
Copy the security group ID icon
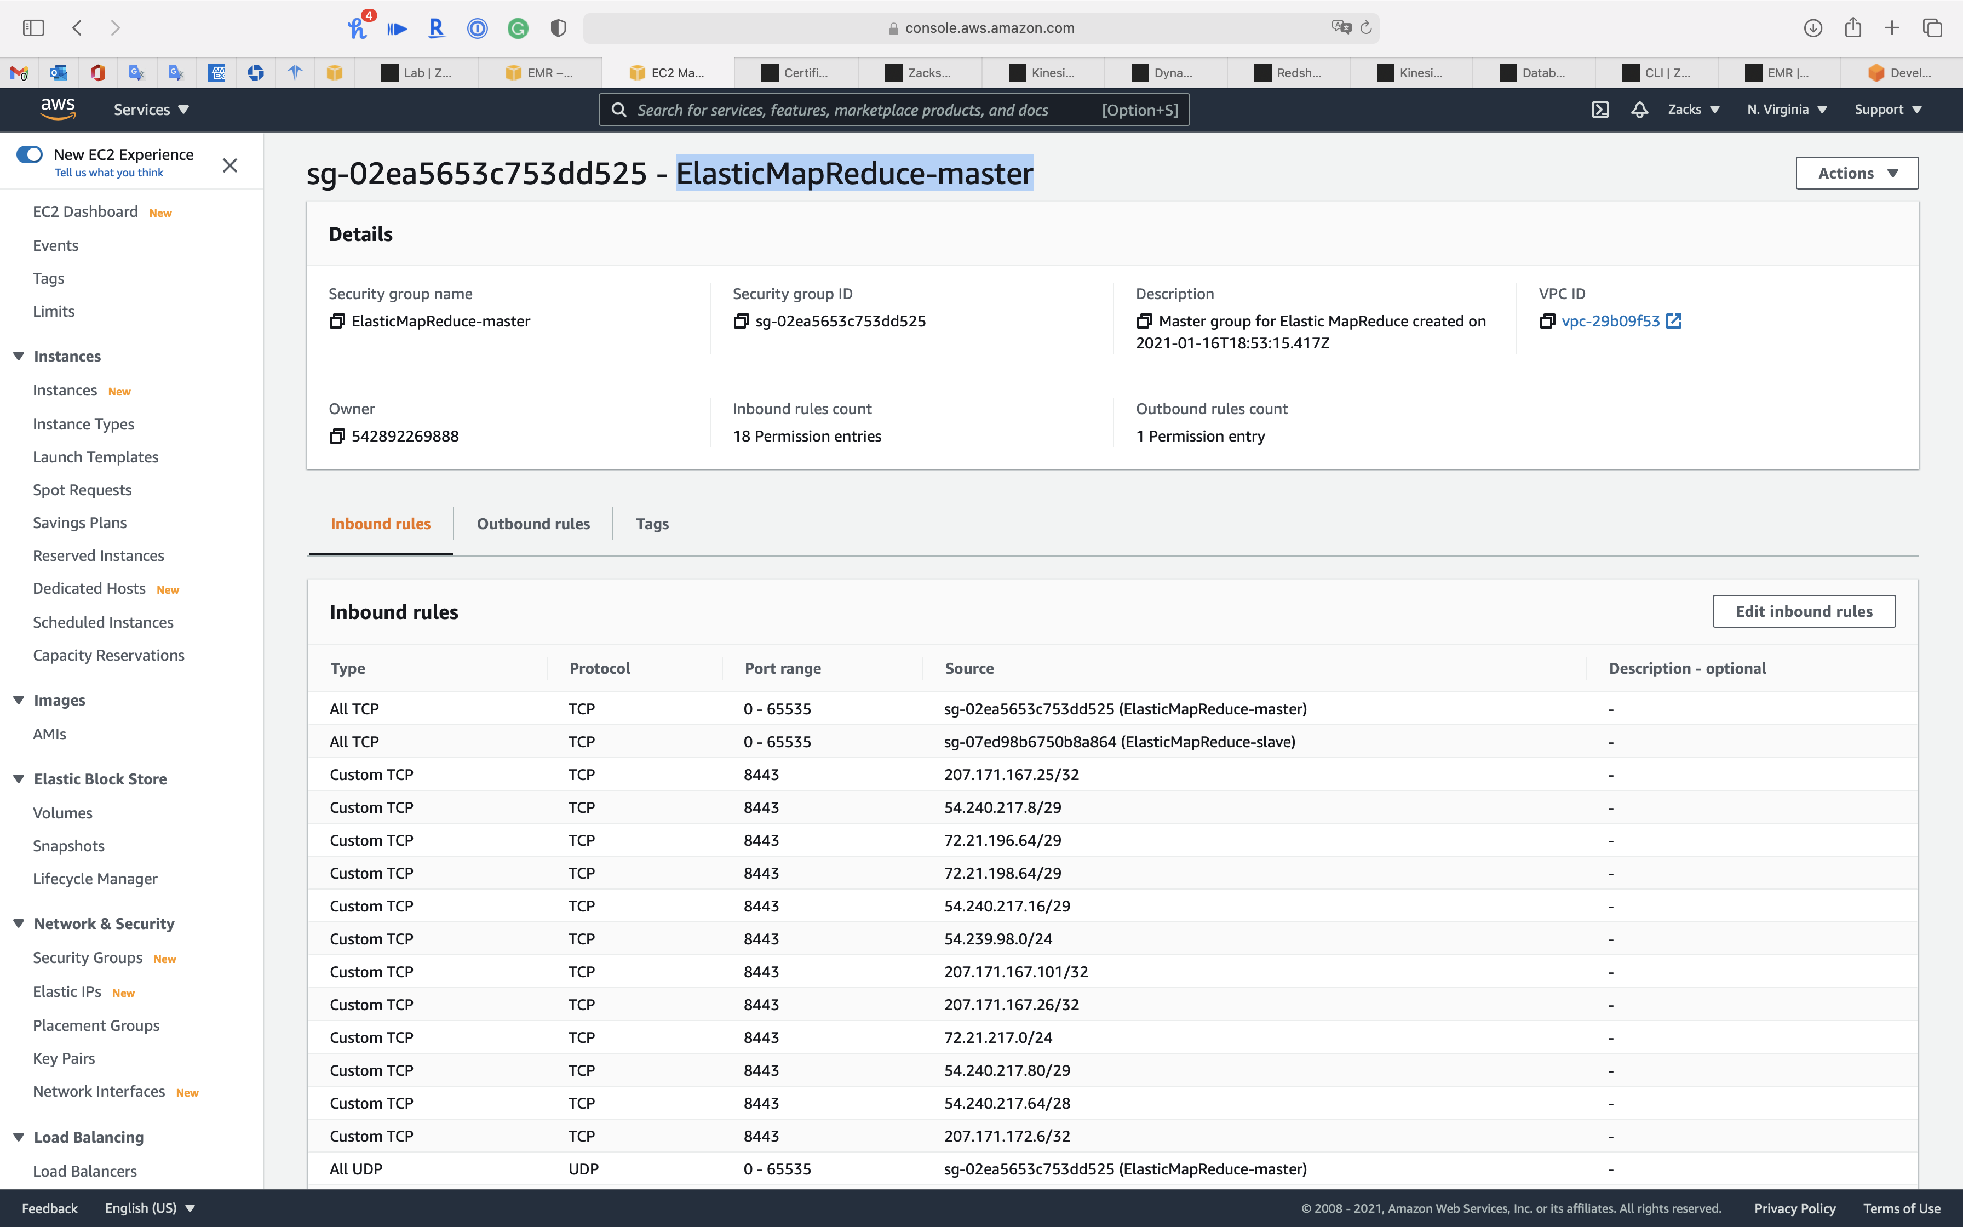point(741,322)
